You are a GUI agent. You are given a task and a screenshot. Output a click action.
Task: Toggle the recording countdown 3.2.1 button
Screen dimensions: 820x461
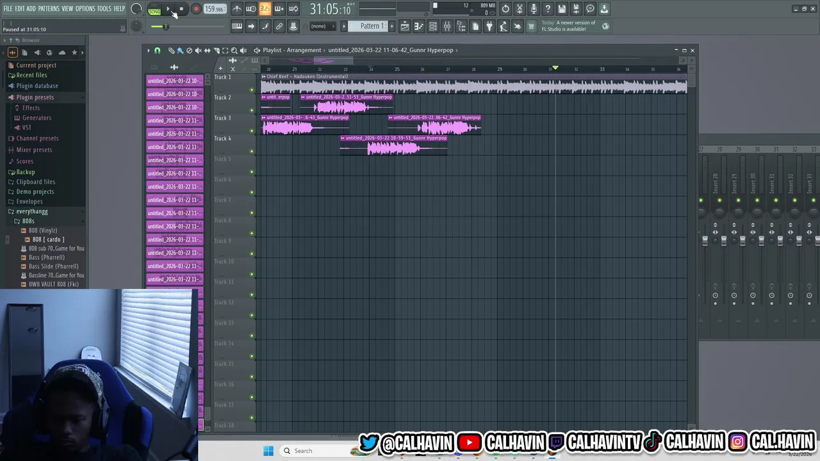(265, 9)
